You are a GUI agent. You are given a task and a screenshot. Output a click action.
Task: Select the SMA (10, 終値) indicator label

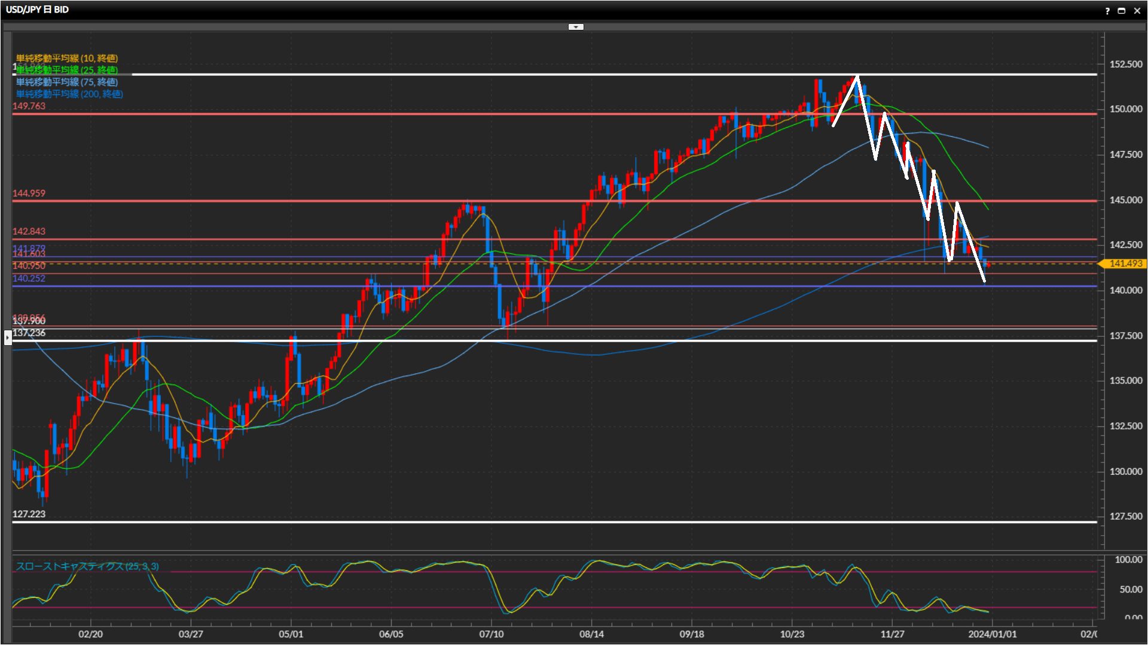[x=67, y=58]
